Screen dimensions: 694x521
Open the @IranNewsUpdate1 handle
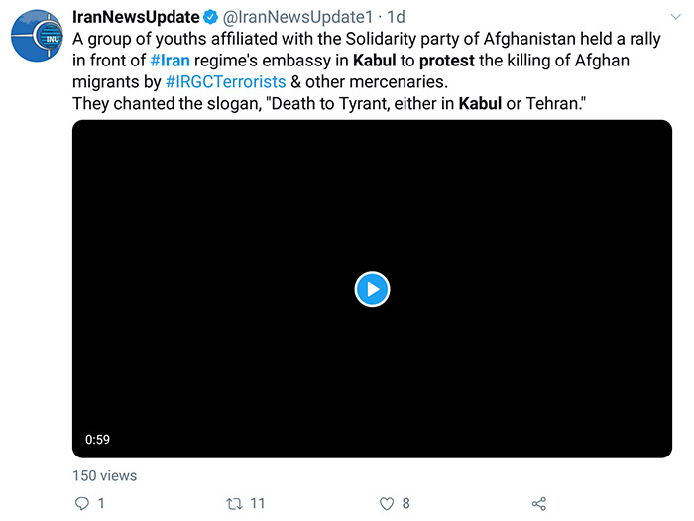tap(297, 17)
